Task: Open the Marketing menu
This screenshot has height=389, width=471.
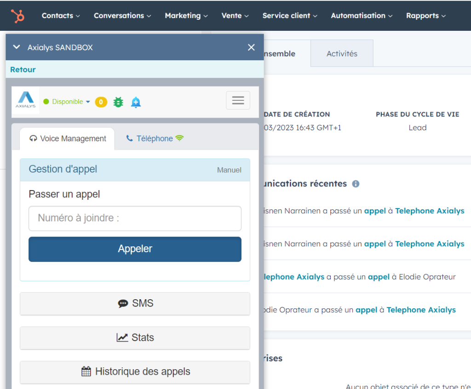Action: [x=186, y=15]
